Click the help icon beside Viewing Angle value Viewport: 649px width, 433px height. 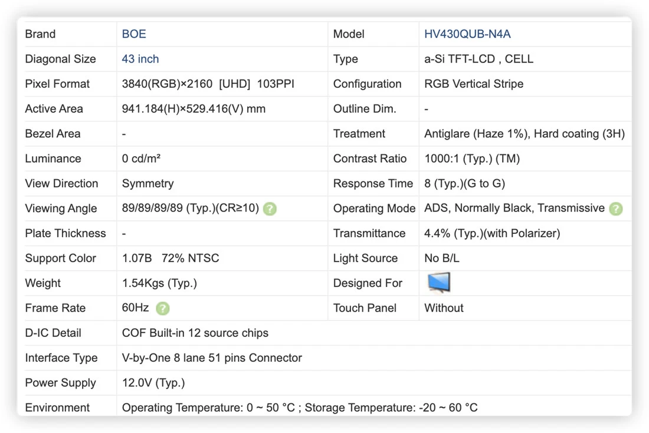tap(270, 209)
